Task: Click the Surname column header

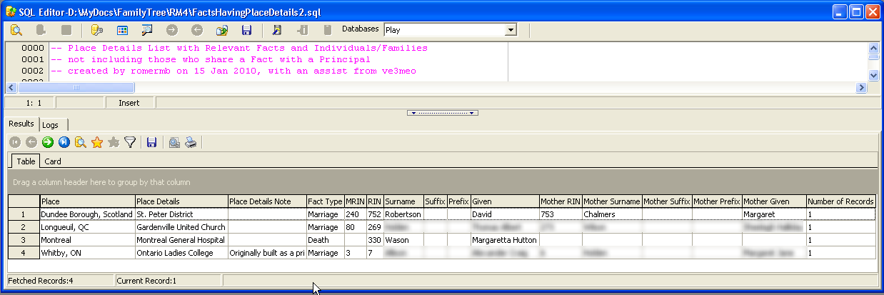Action: (x=403, y=201)
